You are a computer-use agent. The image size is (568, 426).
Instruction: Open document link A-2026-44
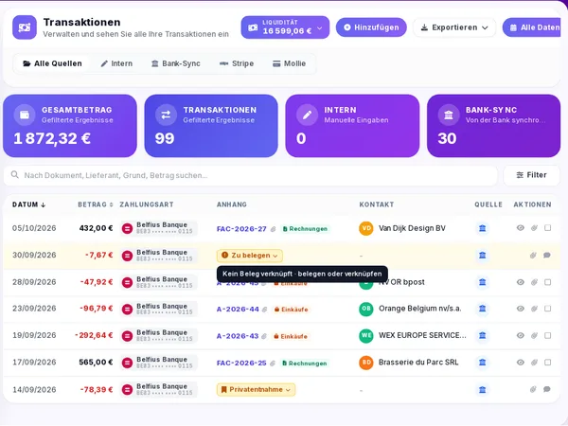click(x=238, y=310)
